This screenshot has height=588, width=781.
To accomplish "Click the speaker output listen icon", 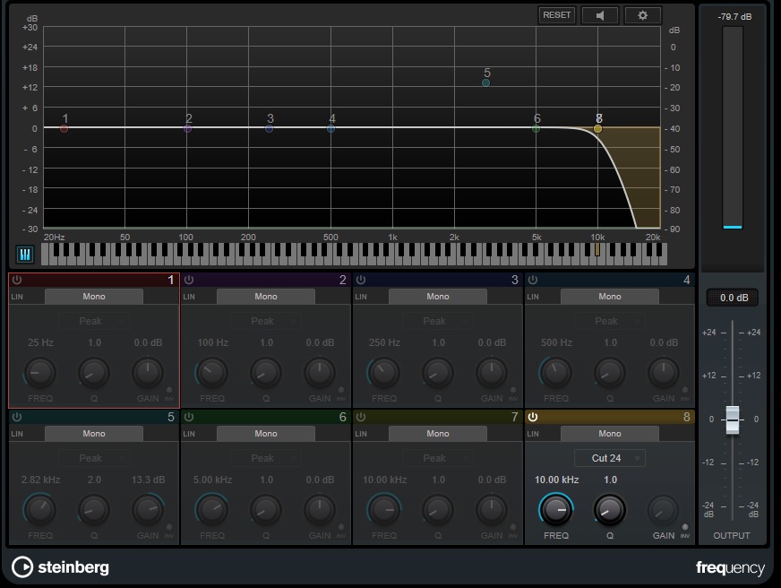I will click(x=600, y=15).
